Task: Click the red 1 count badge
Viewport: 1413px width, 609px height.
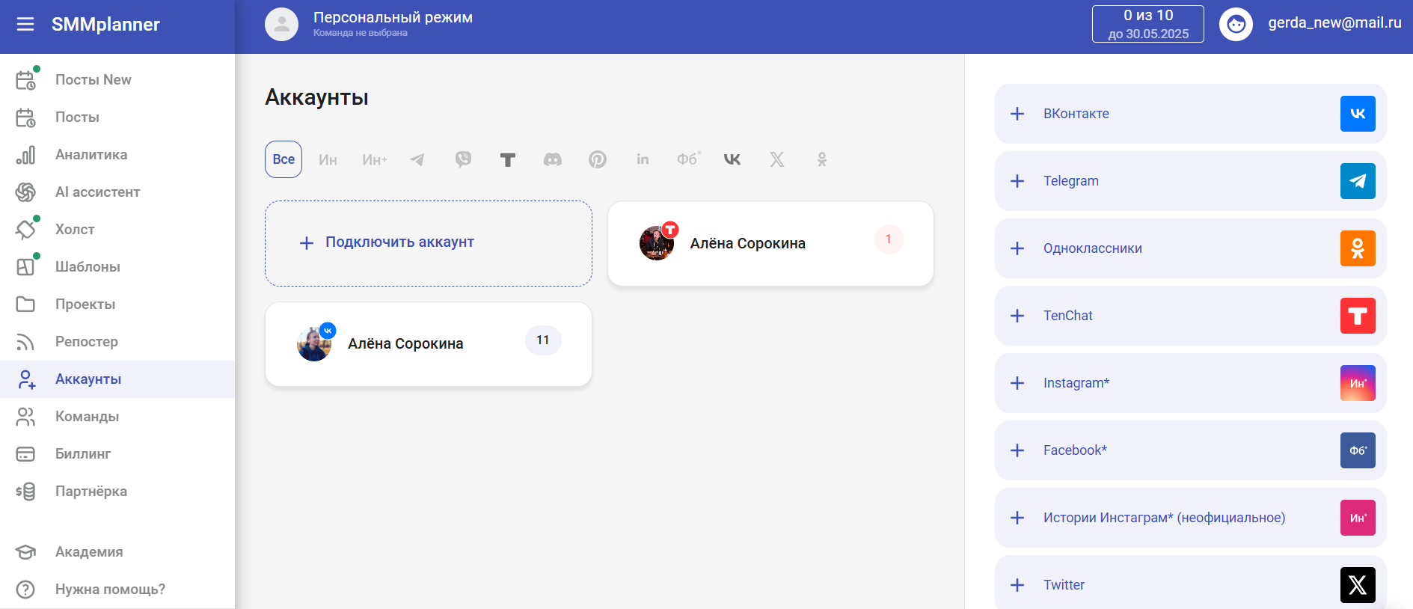Action: click(x=889, y=239)
